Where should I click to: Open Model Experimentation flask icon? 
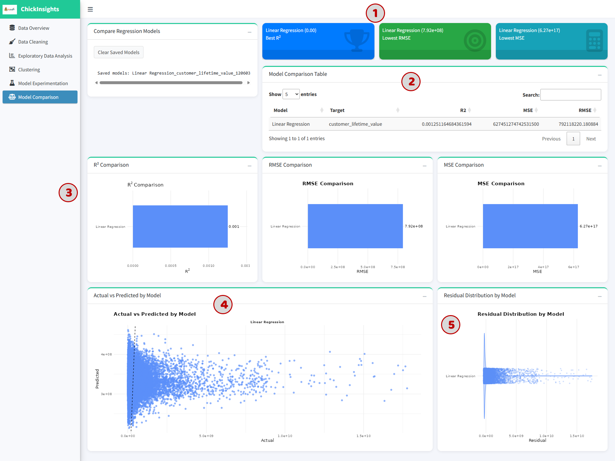tap(12, 83)
